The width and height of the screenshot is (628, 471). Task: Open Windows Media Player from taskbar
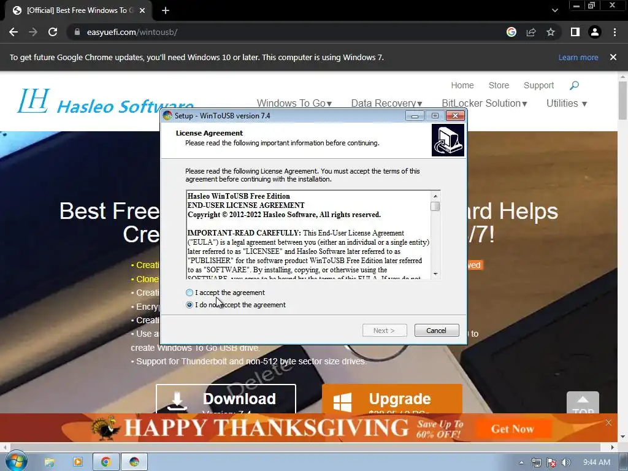coord(78,462)
